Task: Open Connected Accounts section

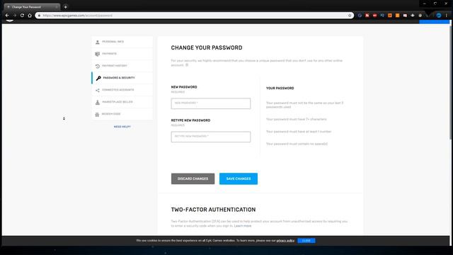Action: (122, 90)
